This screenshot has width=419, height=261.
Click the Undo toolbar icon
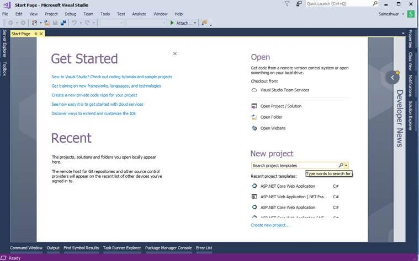75,23
